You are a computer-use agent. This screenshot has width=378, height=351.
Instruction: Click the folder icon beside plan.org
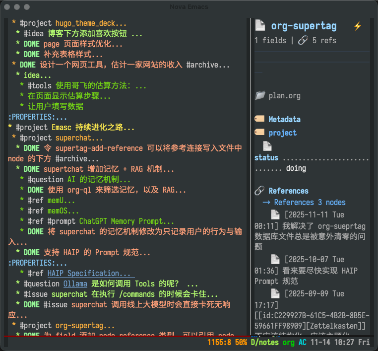(x=260, y=95)
